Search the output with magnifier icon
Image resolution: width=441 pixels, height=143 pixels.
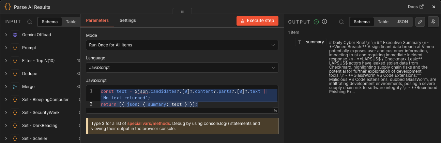tap(341, 22)
